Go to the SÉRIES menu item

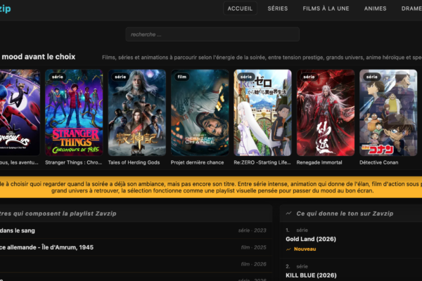pyautogui.click(x=278, y=8)
